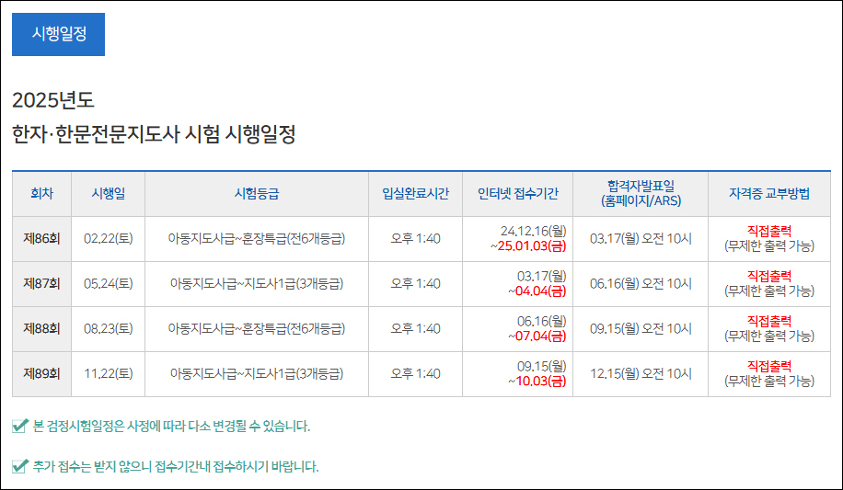Click announcement date 09.15(월) 오전 10시
843x490 pixels.
click(x=641, y=329)
